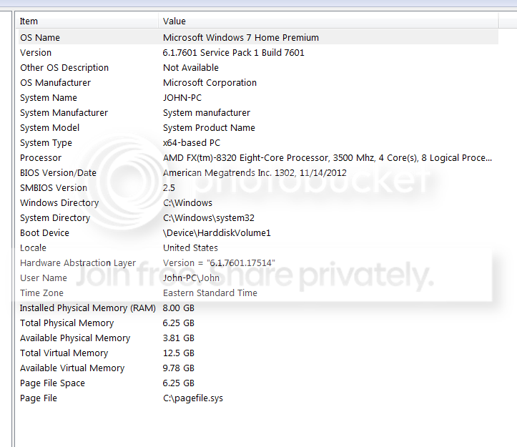Select the Total Physical Memory row
The width and height of the screenshot is (517, 447).
[67, 323]
